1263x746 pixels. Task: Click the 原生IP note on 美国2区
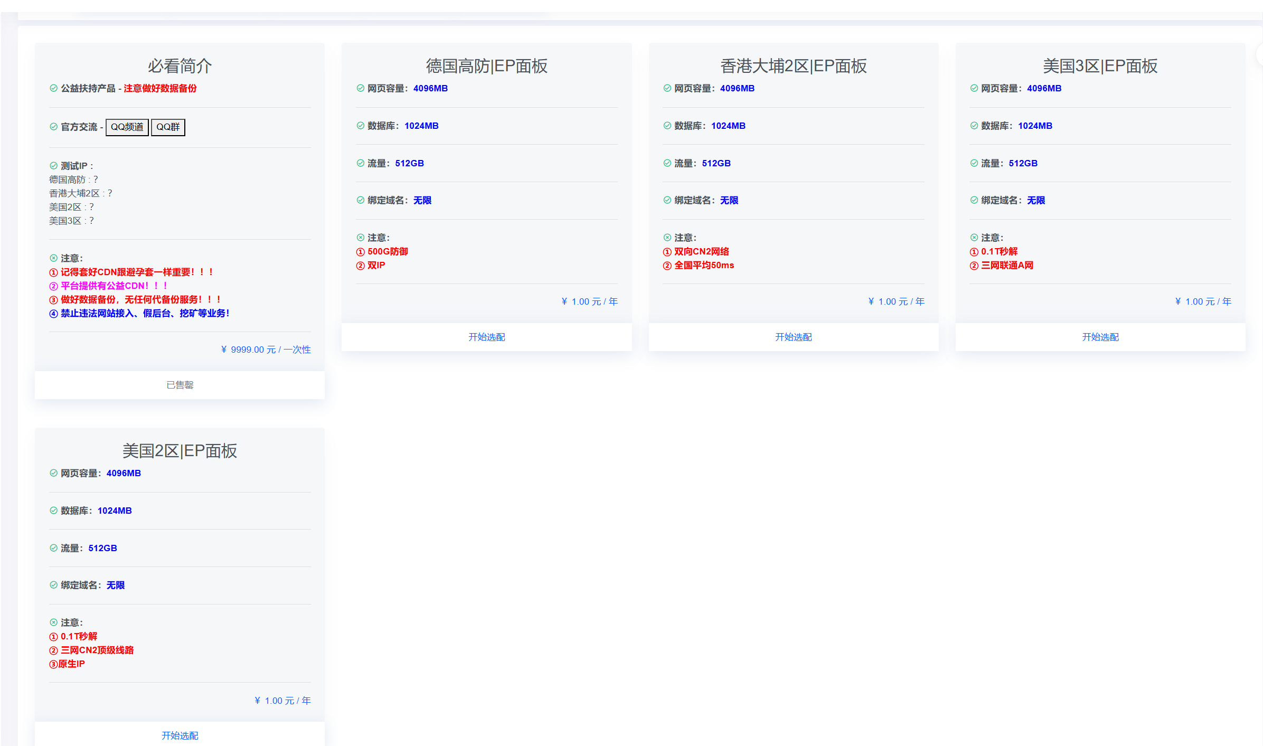[71, 664]
